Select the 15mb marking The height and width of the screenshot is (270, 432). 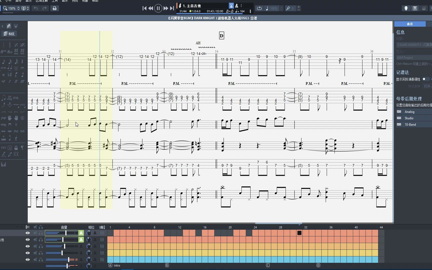pyautogui.click(x=22, y=52)
